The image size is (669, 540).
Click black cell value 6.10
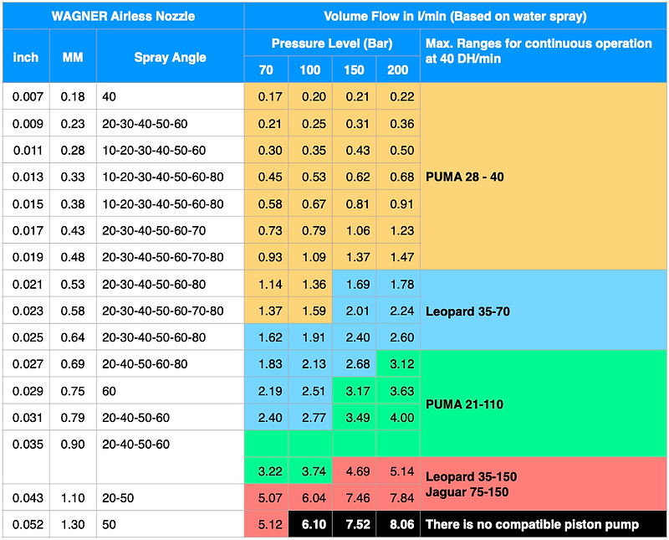(x=314, y=525)
